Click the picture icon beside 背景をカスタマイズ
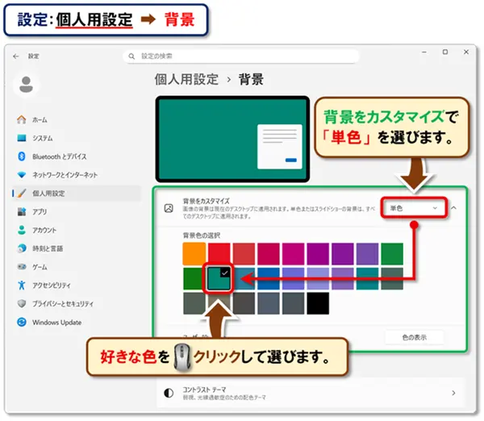 [169, 208]
